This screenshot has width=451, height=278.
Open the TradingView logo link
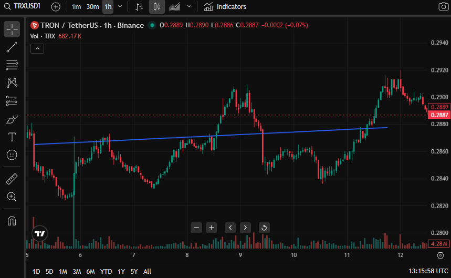click(40, 233)
